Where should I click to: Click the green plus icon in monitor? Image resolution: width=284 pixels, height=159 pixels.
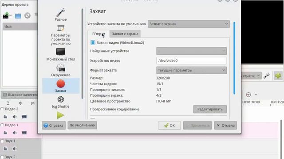coord(278,76)
